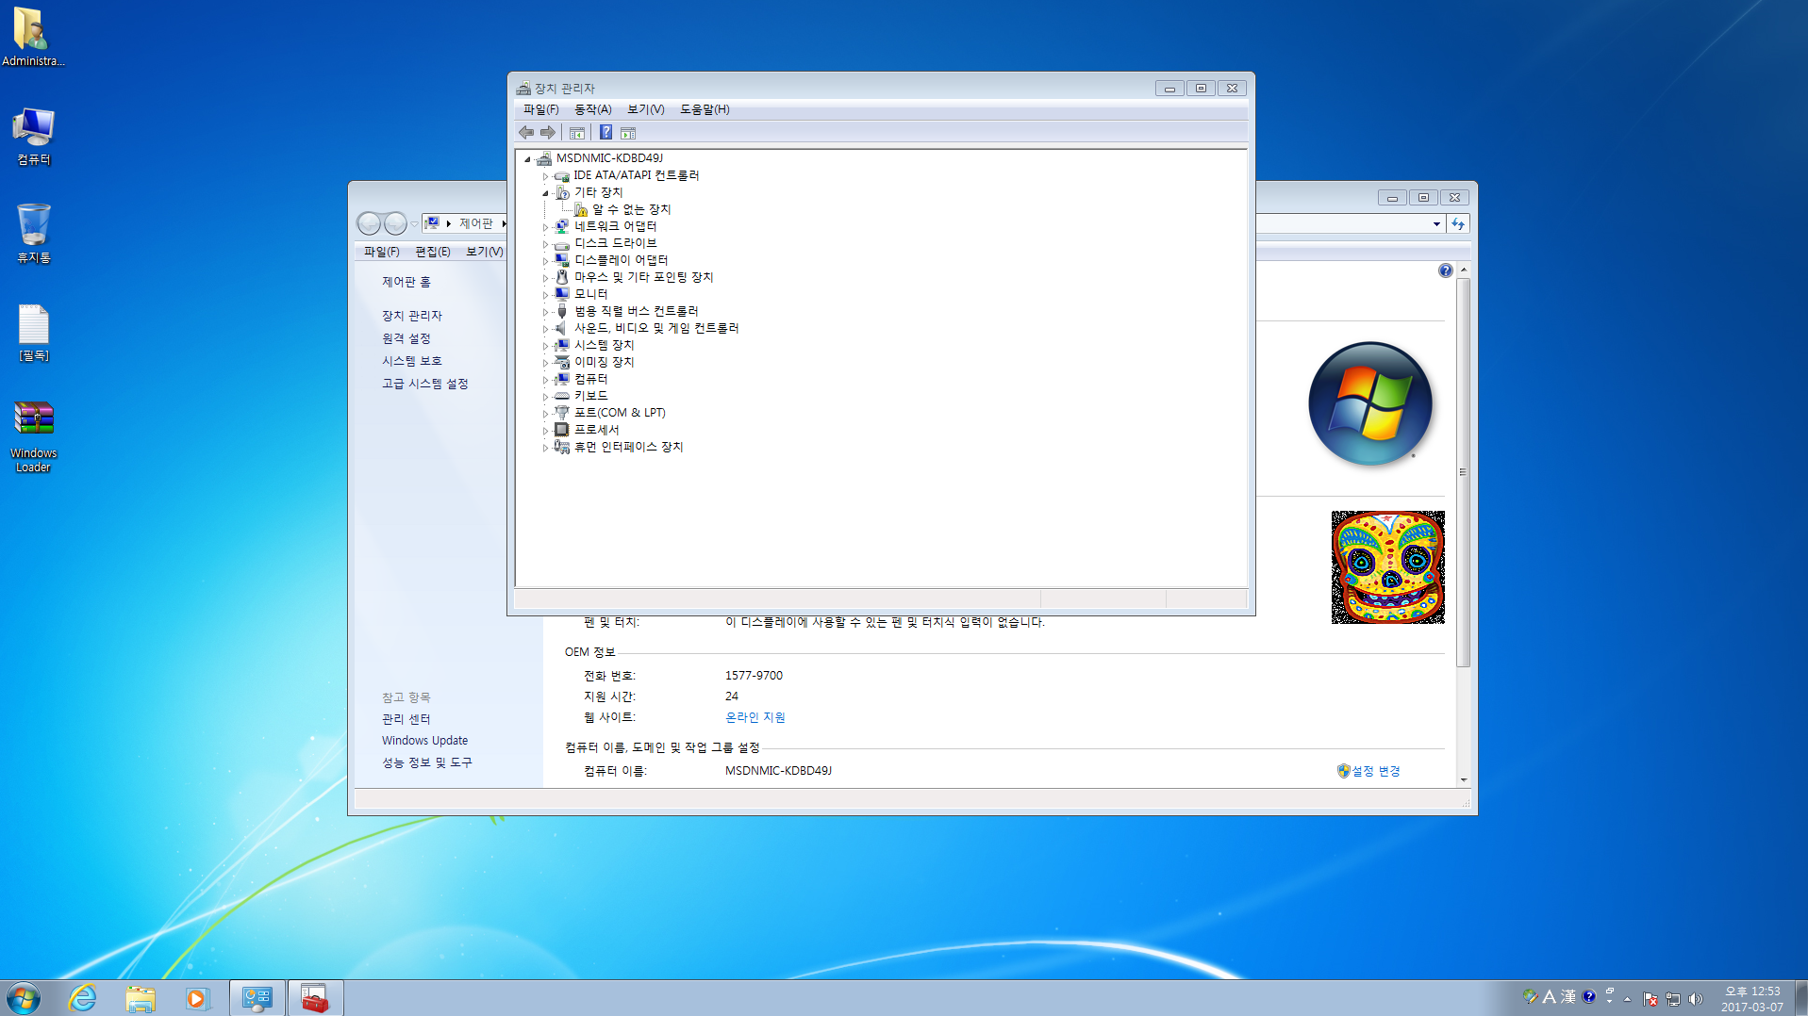Click the System window vertical scrollbar

[x=1463, y=471]
